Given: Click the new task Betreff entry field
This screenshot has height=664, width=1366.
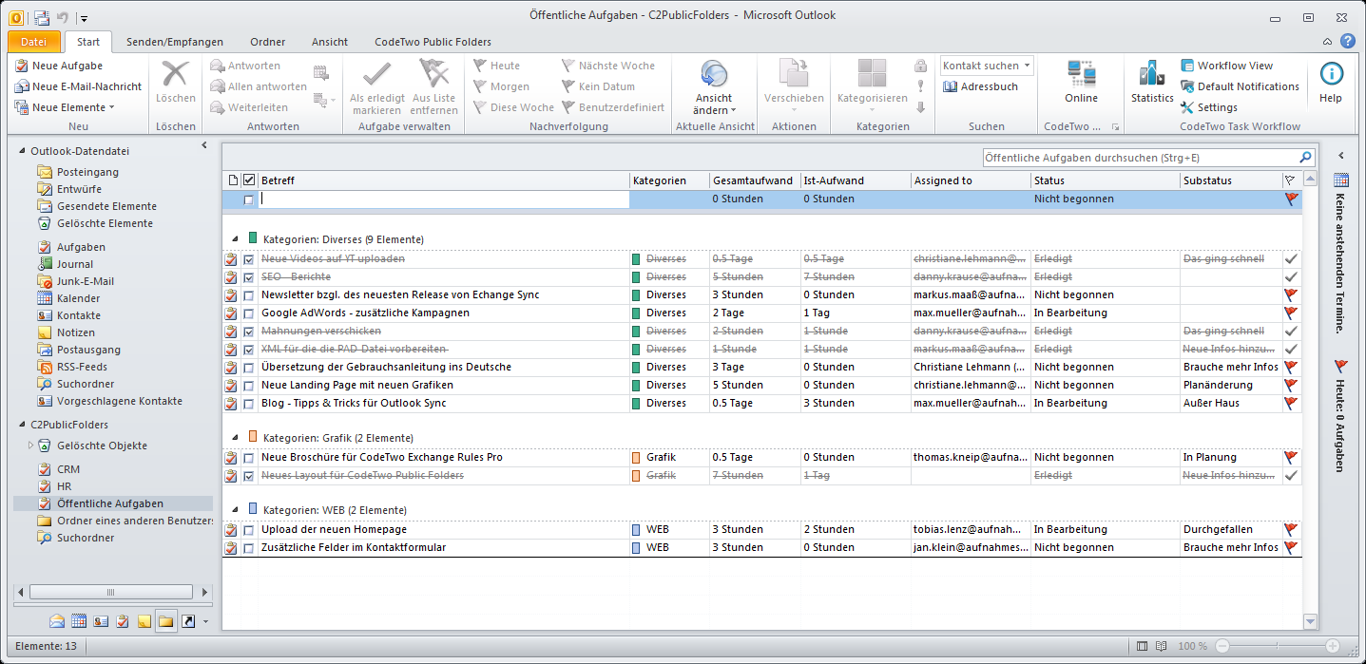Looking at the screenshot, I should (x=444, y=199).
